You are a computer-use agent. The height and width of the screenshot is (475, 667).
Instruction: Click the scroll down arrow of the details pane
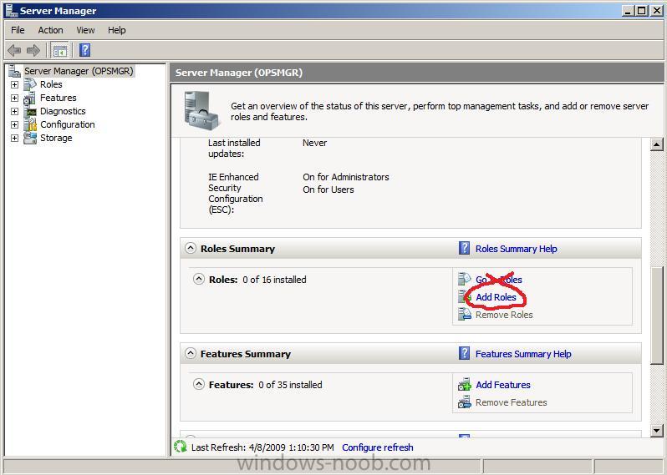tap(657, 431)
